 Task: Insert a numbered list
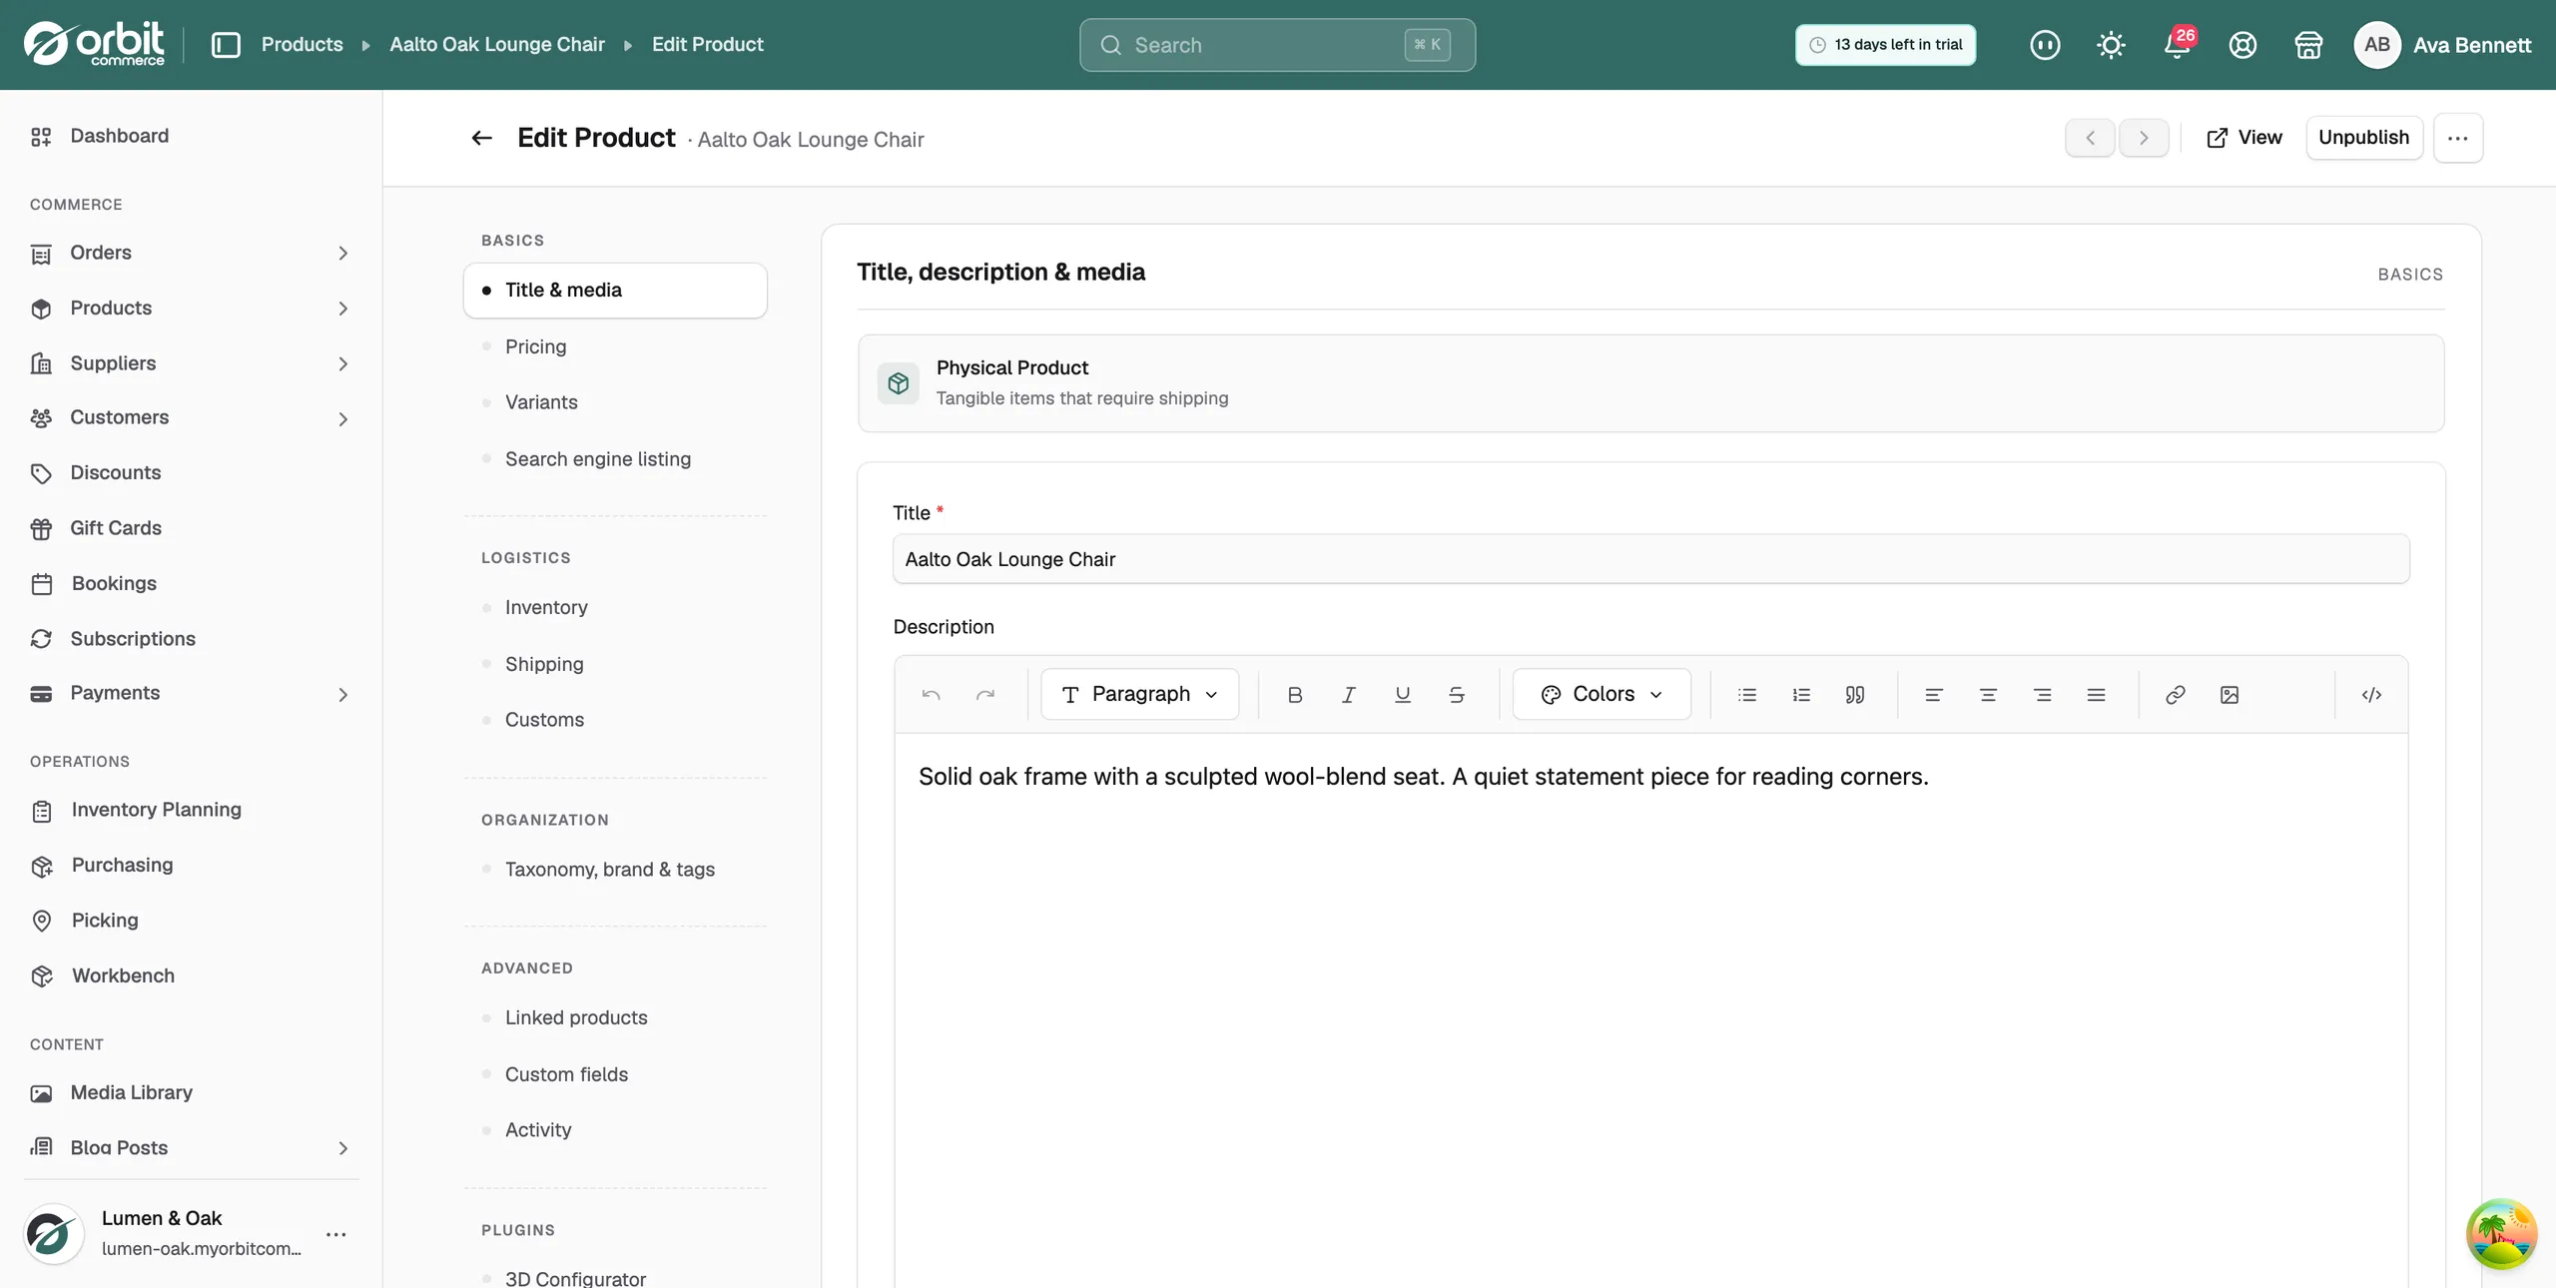pos(1801,695)
